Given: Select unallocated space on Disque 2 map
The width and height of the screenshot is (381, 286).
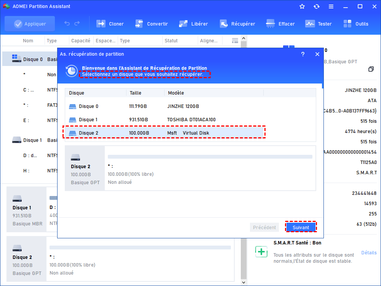Looking at the screenshot, I should coord(140,259).
